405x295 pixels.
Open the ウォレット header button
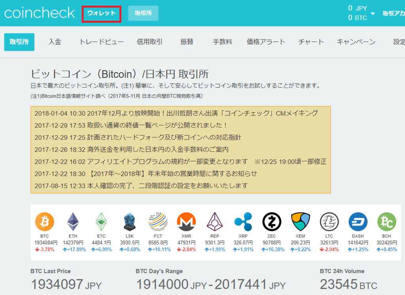click(x=102, y=13)
